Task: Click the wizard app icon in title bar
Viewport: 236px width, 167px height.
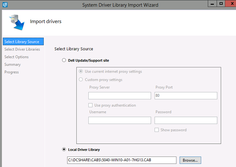Action: 5,5
